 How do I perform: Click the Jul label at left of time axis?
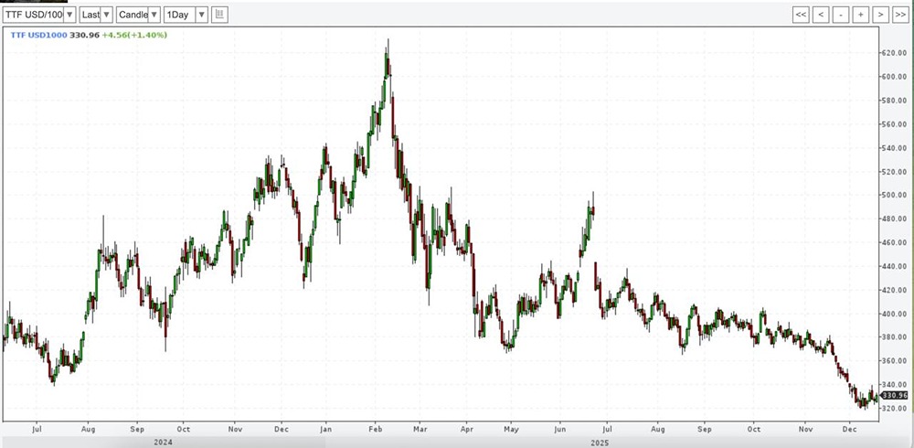pos(37,429)
